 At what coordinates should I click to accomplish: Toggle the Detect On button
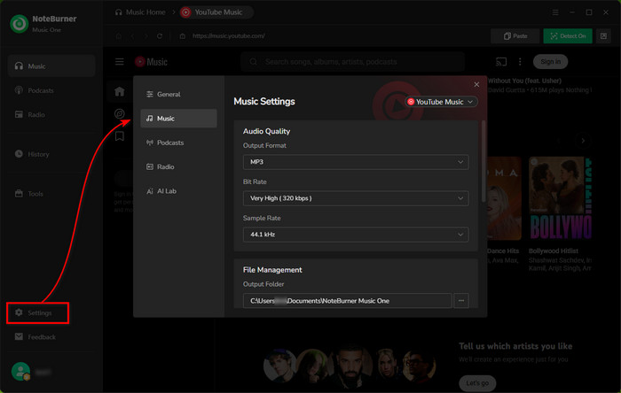coord(568,36)
